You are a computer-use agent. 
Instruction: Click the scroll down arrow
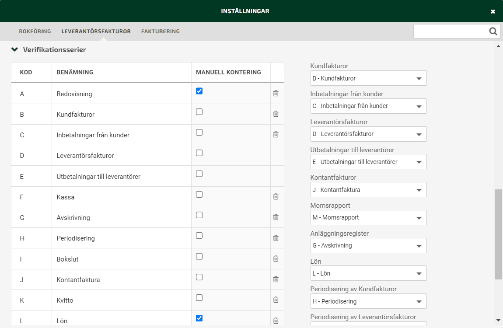(498, 320)
